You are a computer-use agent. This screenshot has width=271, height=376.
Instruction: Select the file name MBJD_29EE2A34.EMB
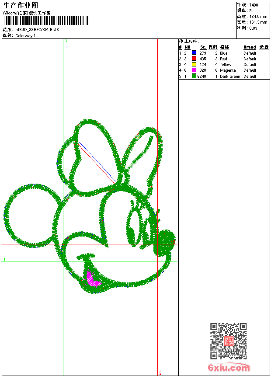pyautogui.click(x=37, y=29)
